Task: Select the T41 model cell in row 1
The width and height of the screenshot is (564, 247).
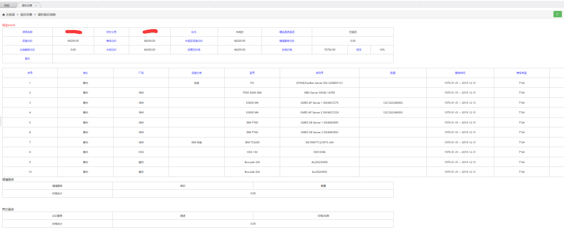Action: (x=252, y=83)
